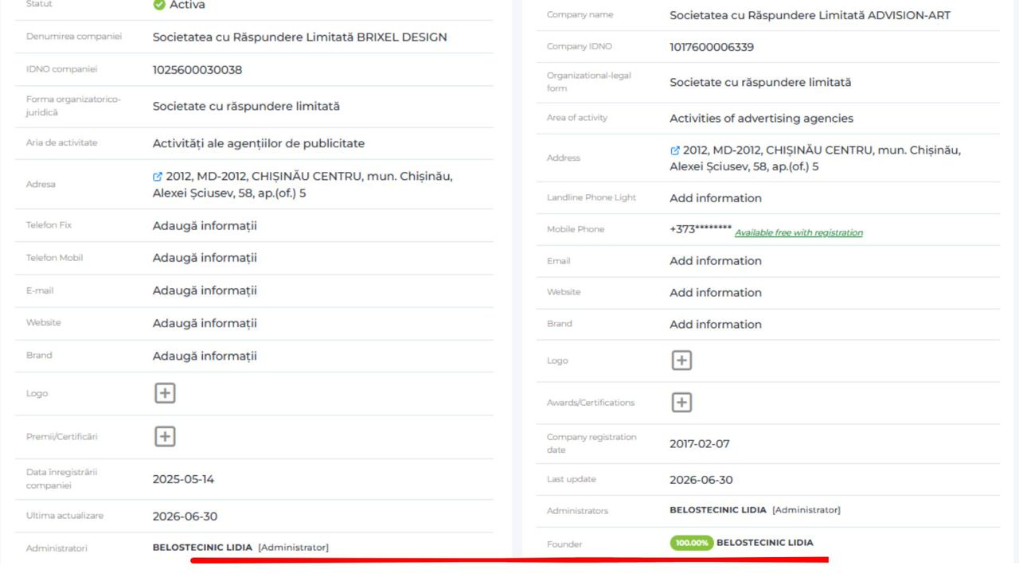Click the registration date 2017-02-07

tap(700, 444)
